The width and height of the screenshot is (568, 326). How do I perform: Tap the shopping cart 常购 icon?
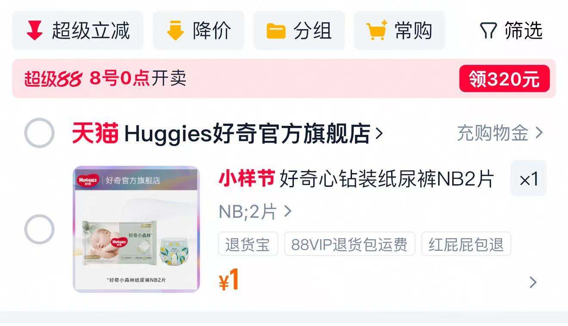pos(377,30)
